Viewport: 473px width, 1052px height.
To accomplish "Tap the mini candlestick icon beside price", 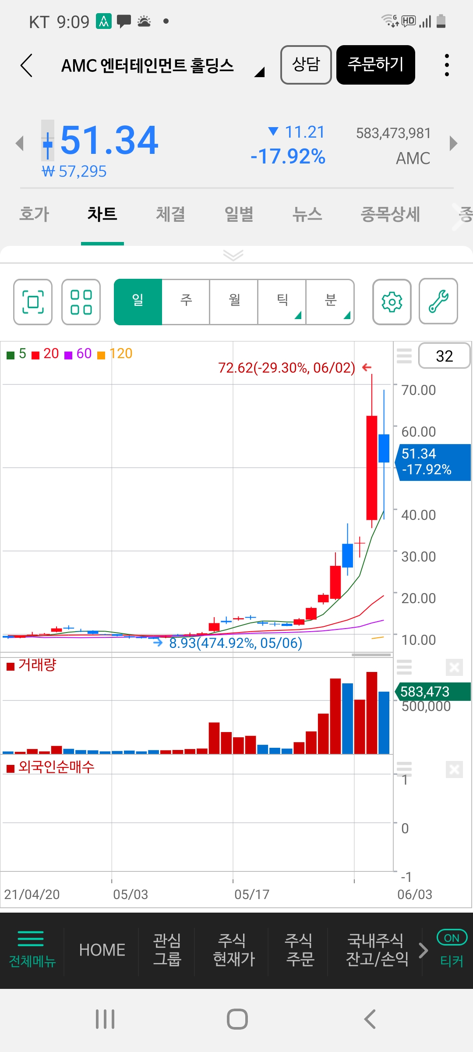I will point(48,140).
